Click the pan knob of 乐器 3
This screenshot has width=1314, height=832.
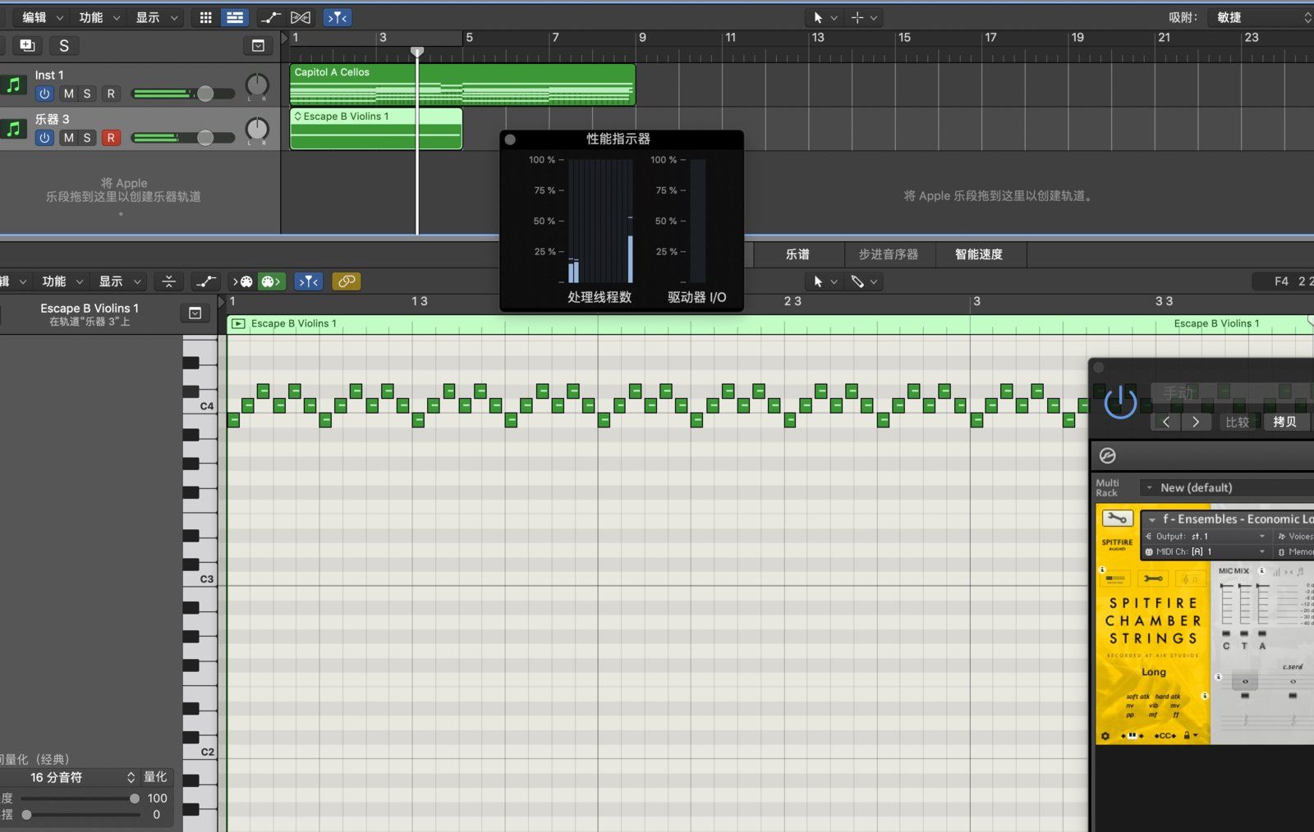click(x=257, y=129)
